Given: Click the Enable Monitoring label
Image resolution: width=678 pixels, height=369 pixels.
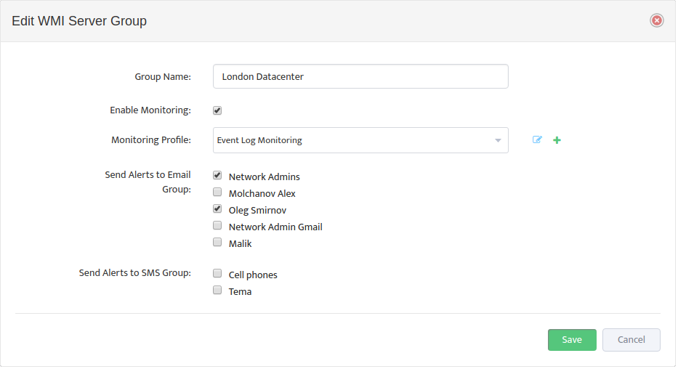Looking at the screenshot, I should (x=150, y=110).
